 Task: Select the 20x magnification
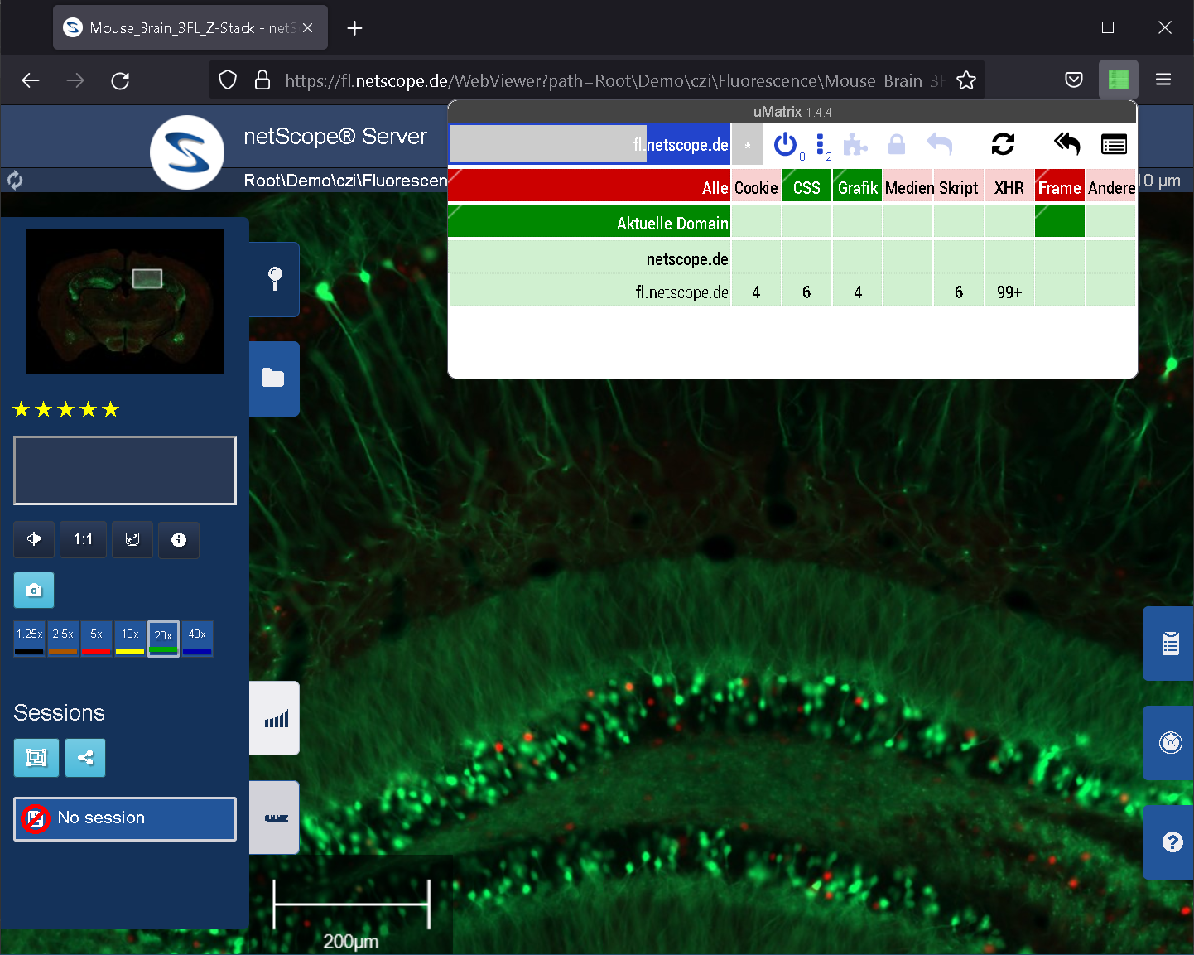pyautogui.click(x=164, y=639)
